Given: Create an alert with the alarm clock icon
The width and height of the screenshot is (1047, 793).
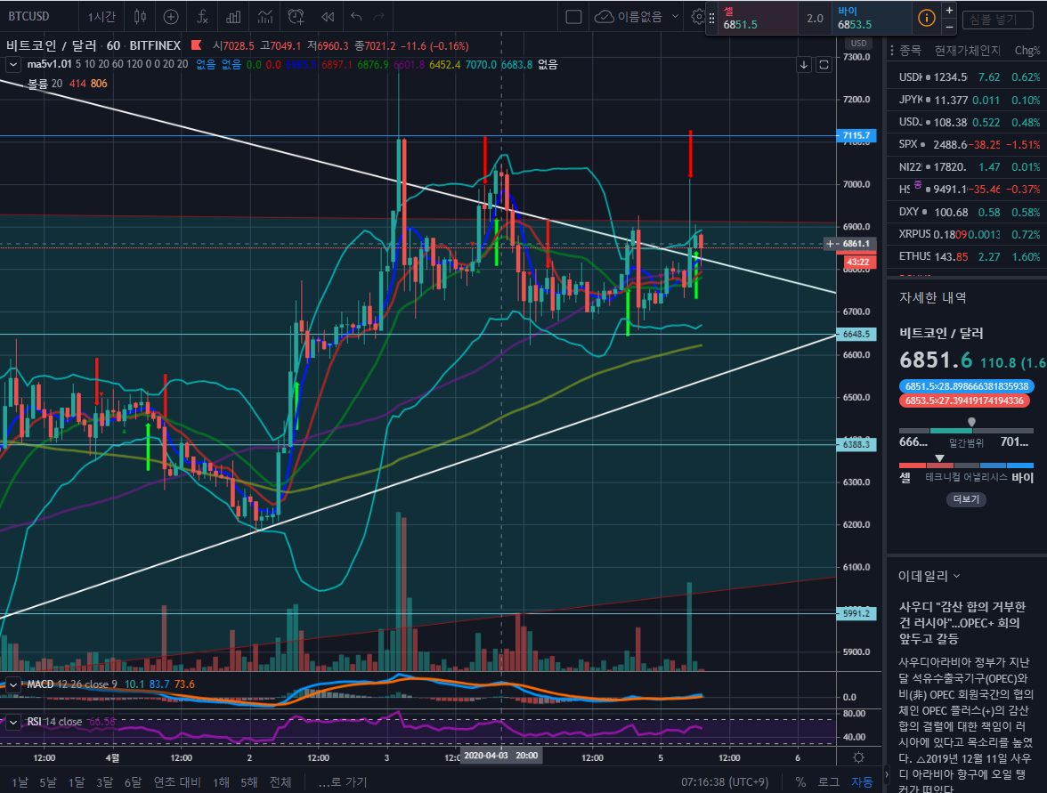Looking at the screenshot, I should tap(296, 17).
